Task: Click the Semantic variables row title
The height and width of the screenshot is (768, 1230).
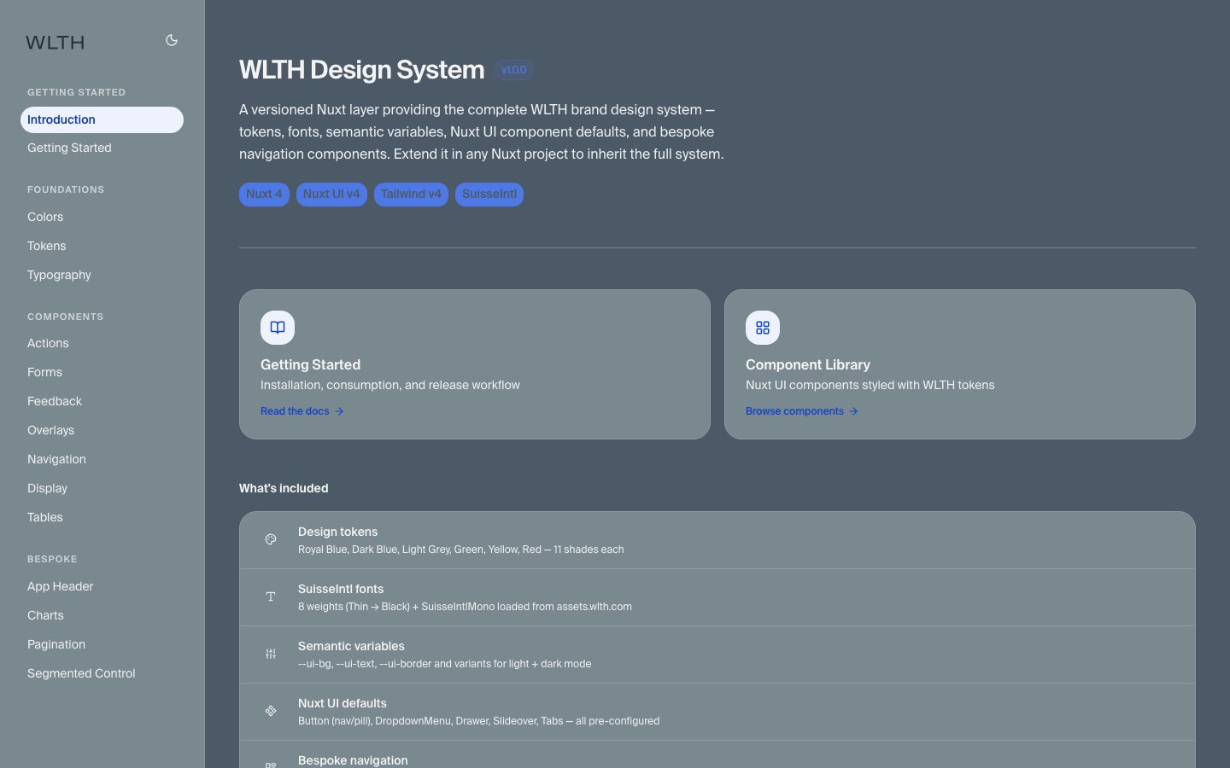Action: point(351,646)
